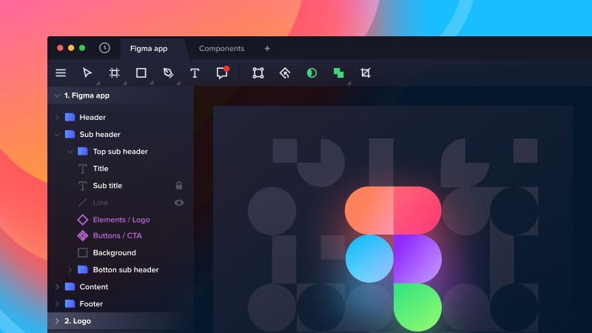This screenshot has height=333, width=592.
Task: Click the line icon beside Line layer
Action: [x=83, y=203]
